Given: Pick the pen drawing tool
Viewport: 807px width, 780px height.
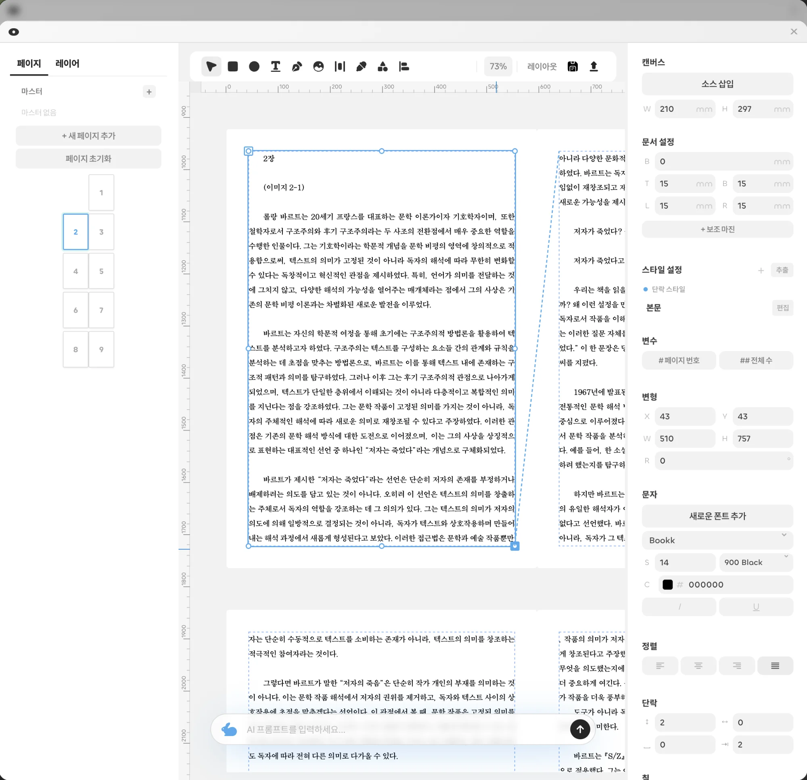Looking at the screenshot, I should coord(297,66).
